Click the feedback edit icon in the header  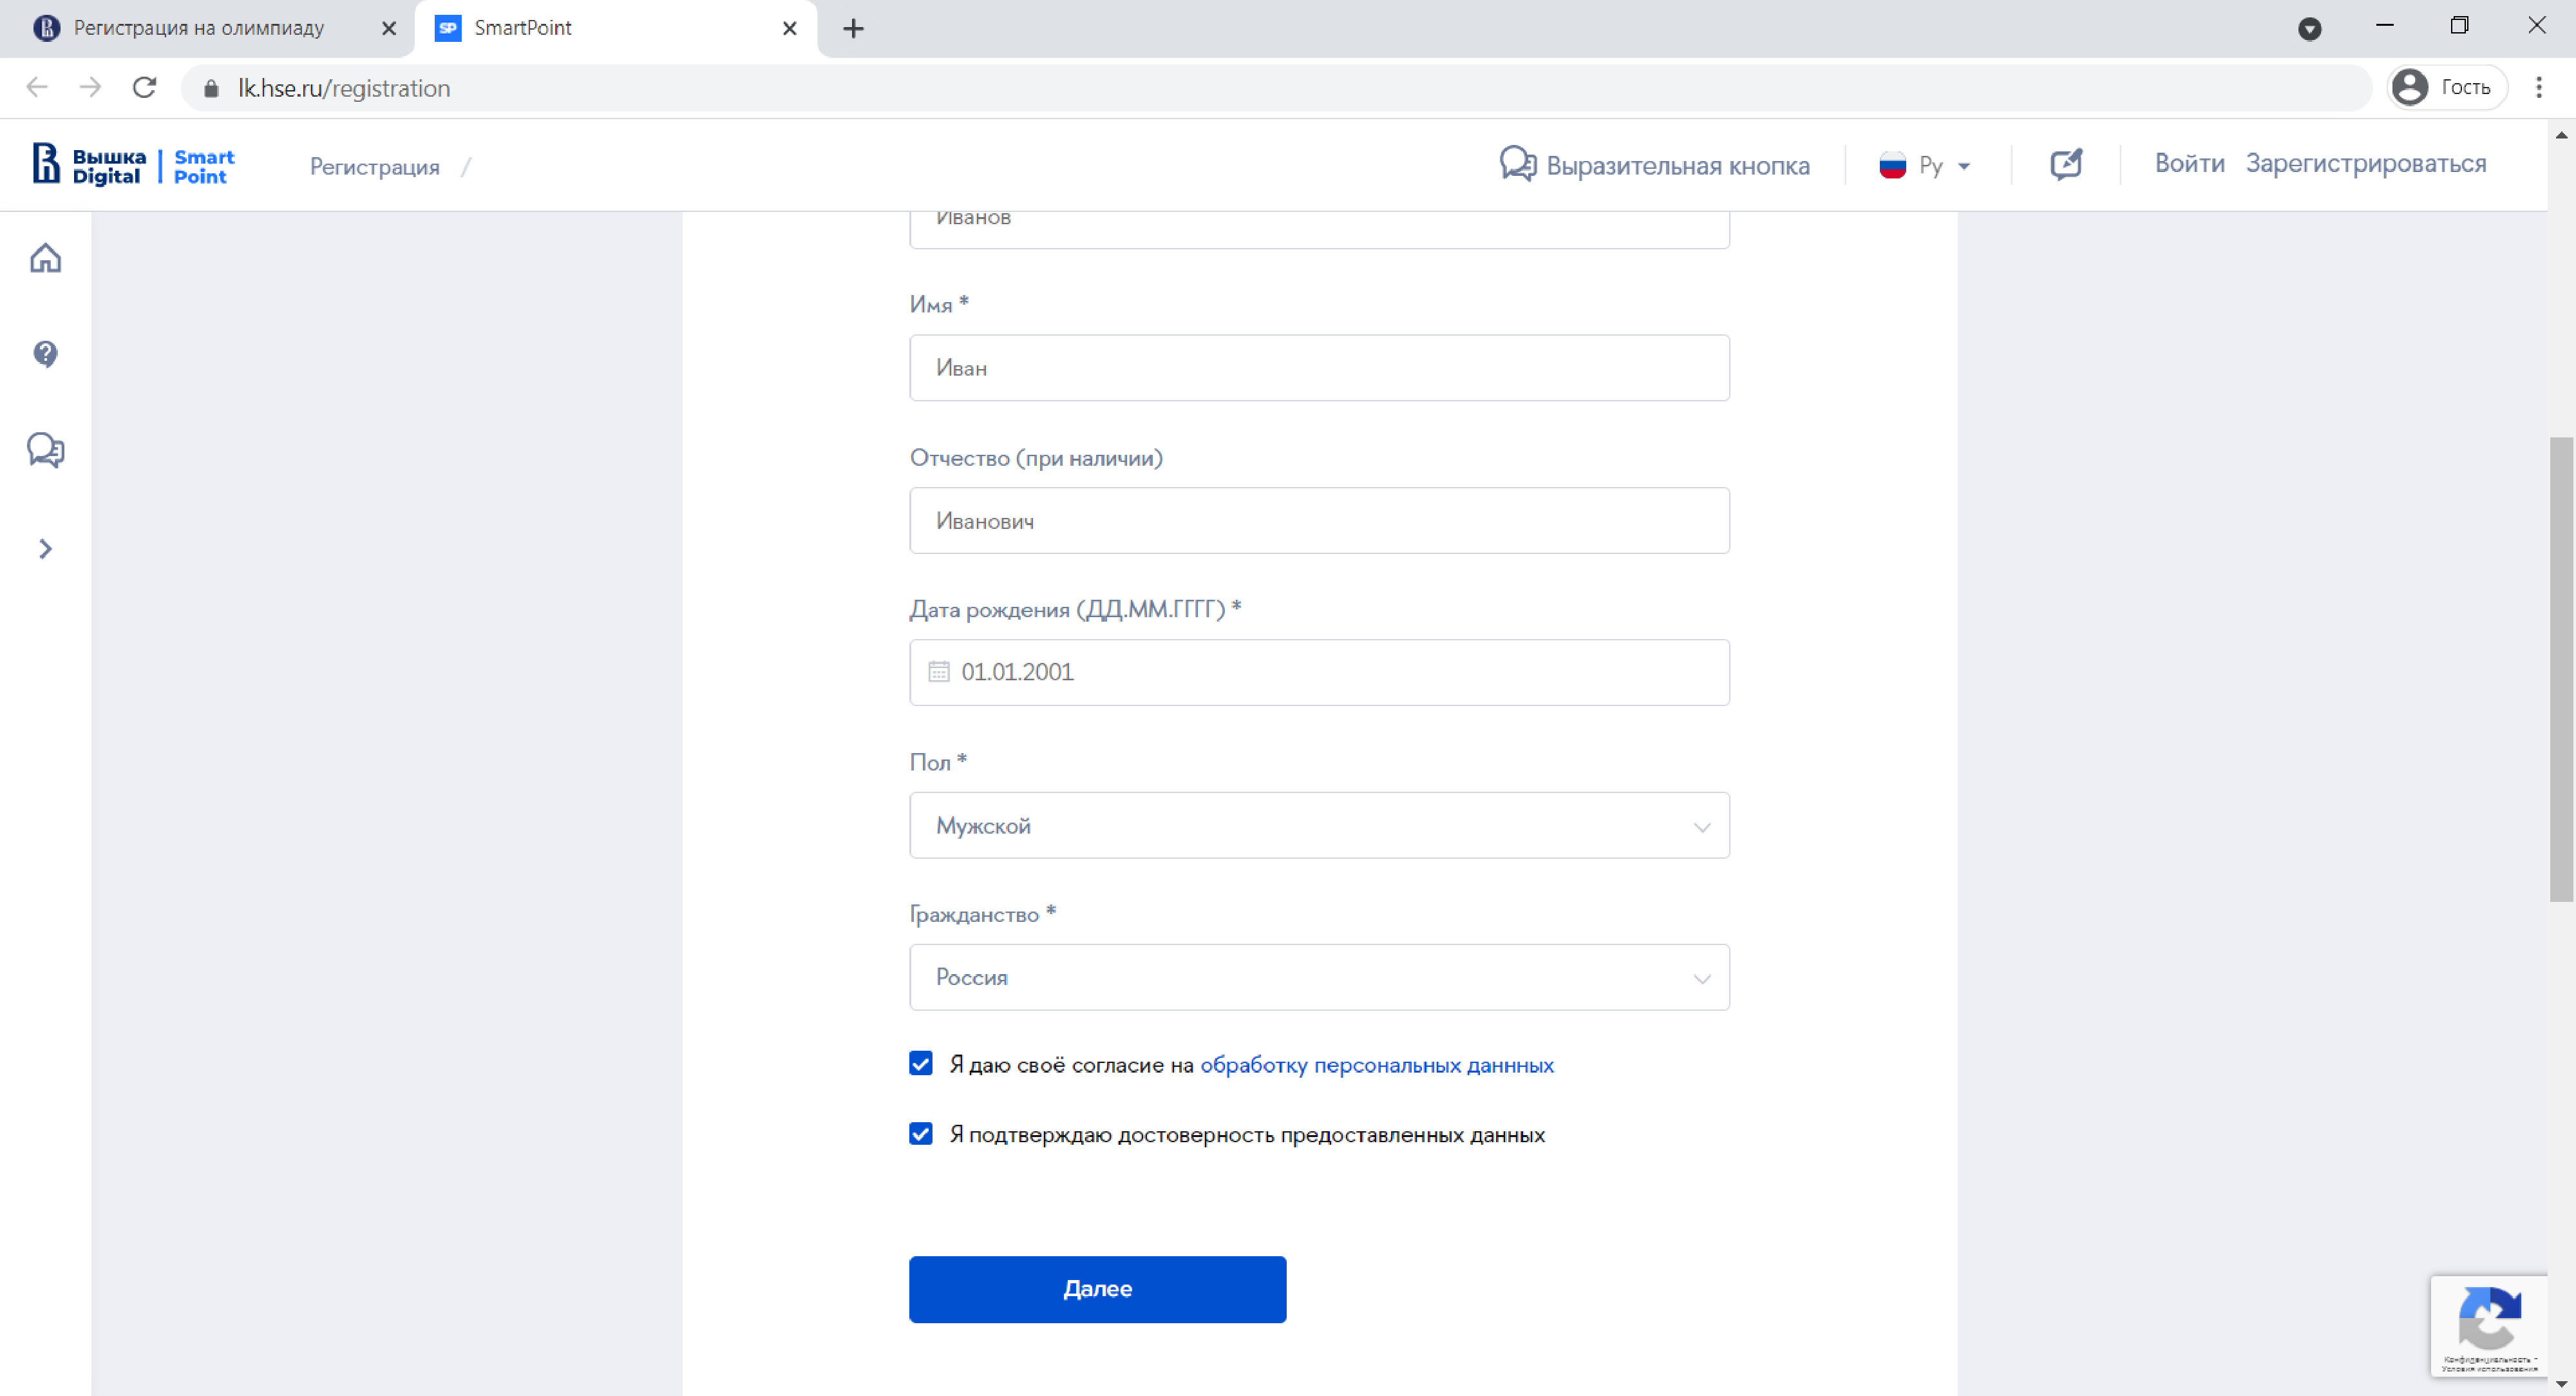point(2066,164)
